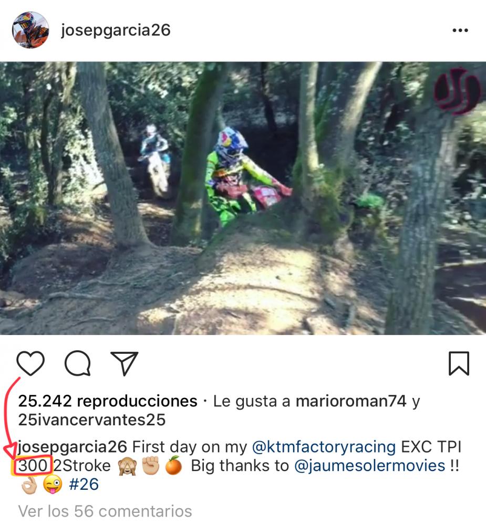Click the highlighted 300 in caption

tap(33, 466)
